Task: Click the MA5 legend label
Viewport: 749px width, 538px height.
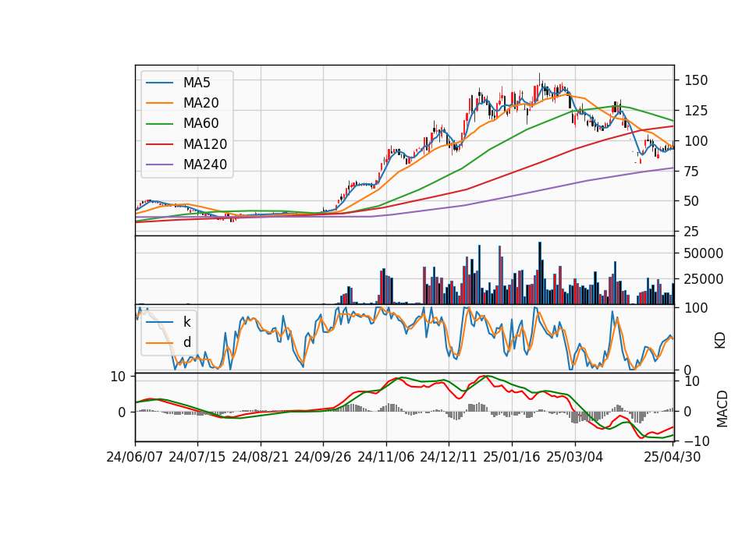Action: [x=197, y=83]
